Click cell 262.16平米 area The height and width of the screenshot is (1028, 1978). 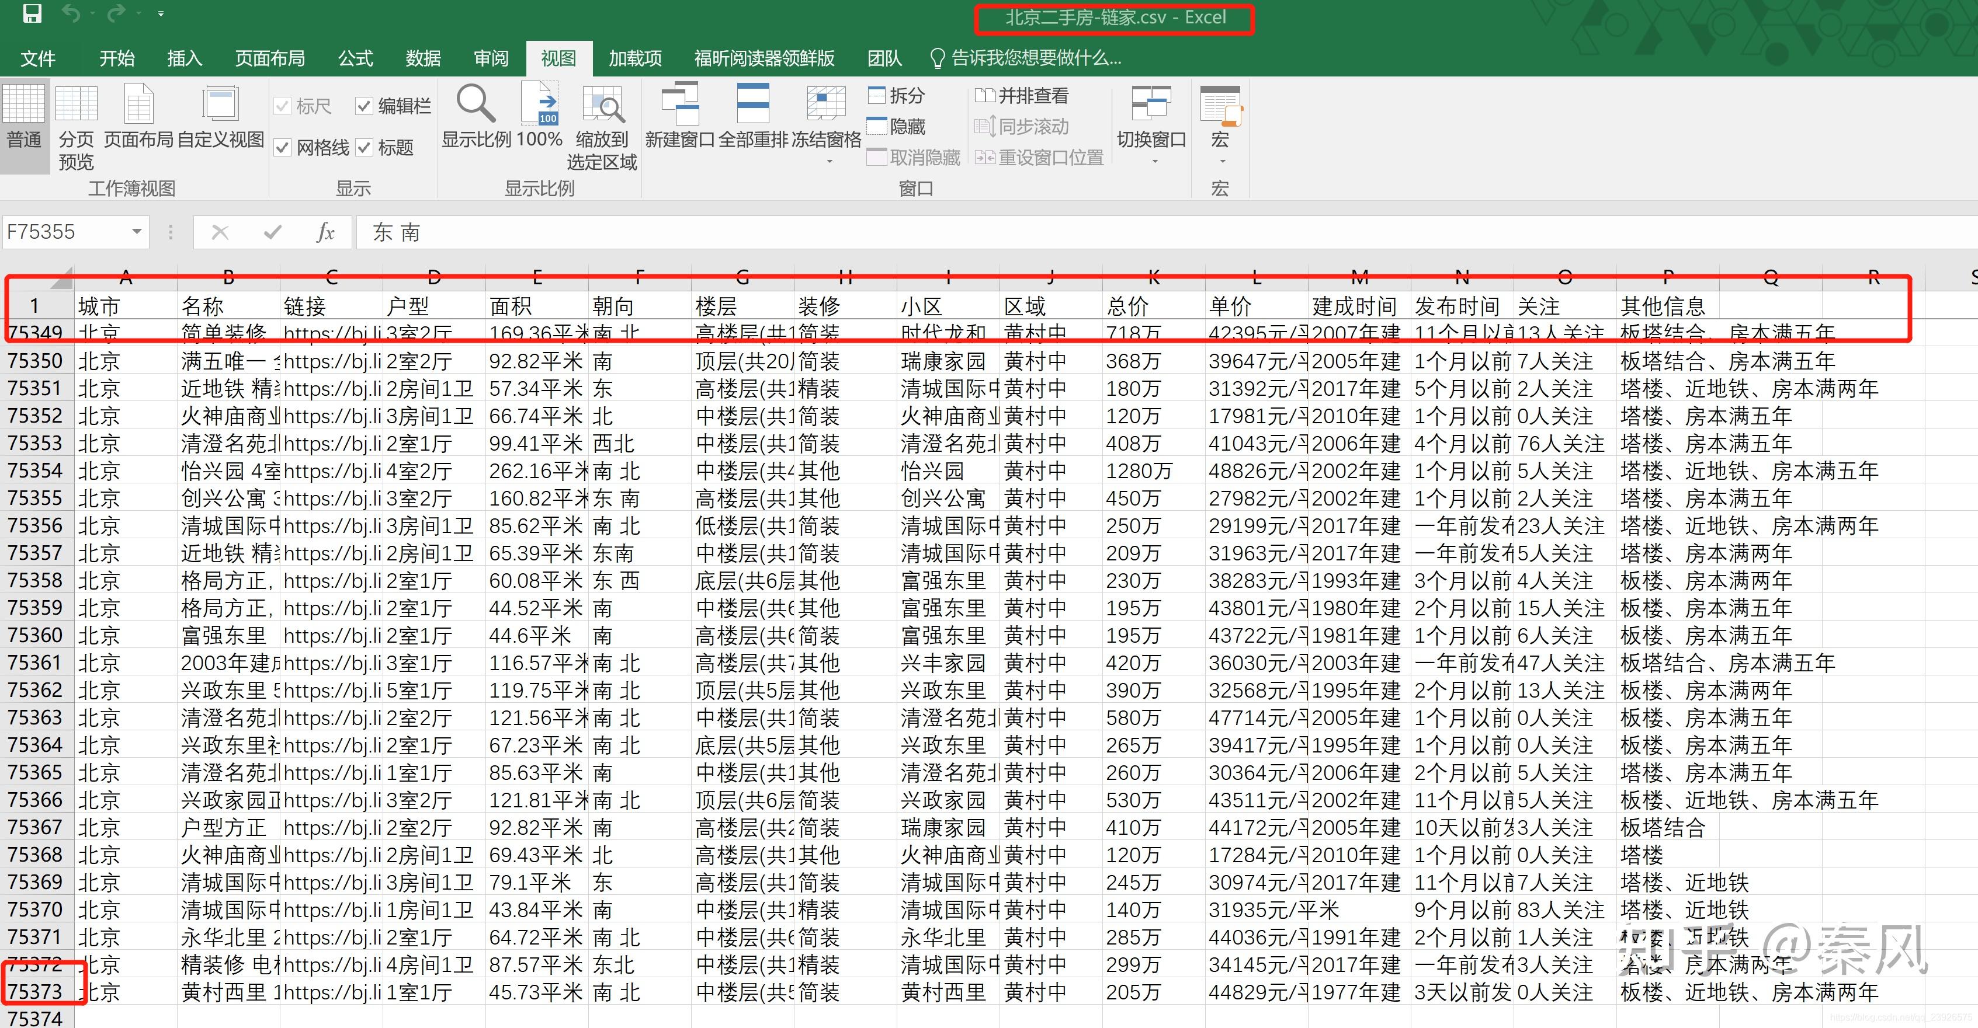tap(537, 471)
